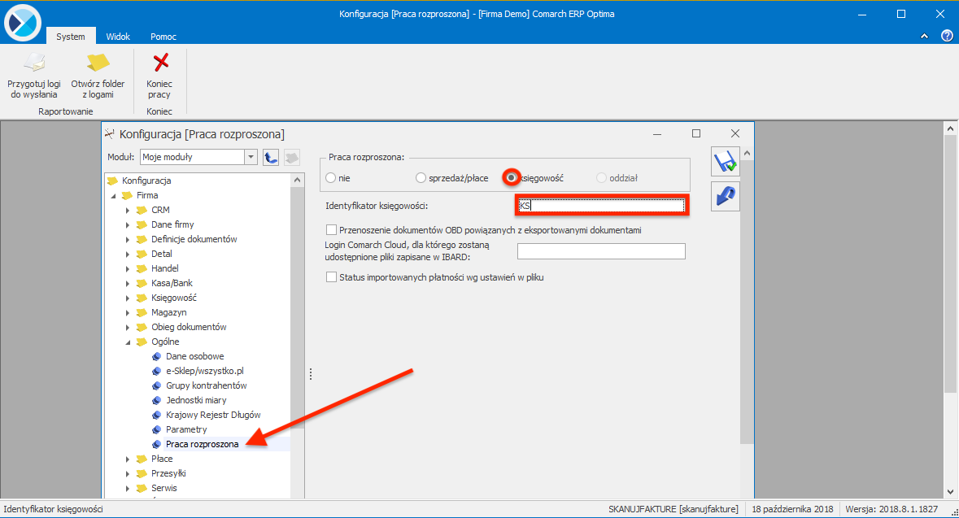The width and height of the screenshot is (959, 518).
Task: Enable Przenoszenie dokumentów OBD checkbox
Action: (x=331, y=230)
